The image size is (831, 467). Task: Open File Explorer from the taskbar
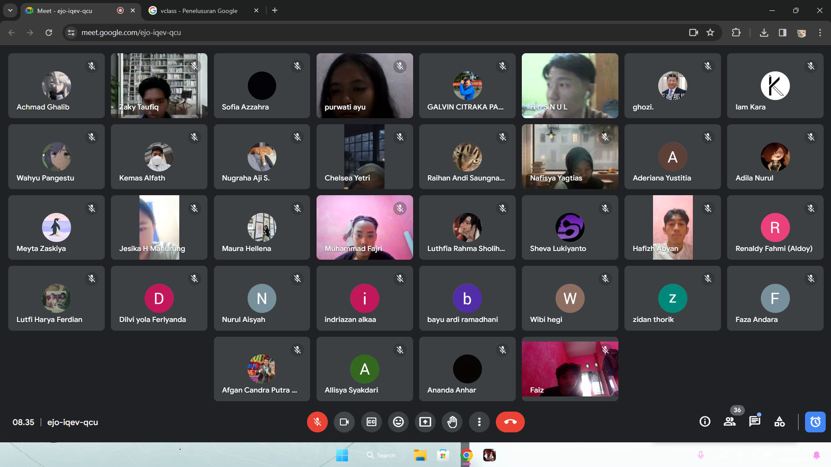(x=420, y=455)
